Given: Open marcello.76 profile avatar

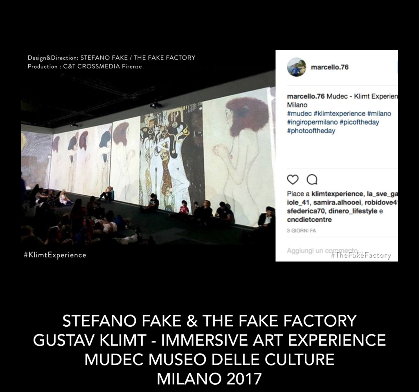Looking at the screenshot, I should click(296, 67).
